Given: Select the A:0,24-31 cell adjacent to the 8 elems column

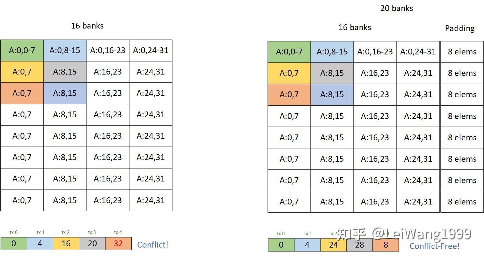Looking at the screenshot, I should point(418,52).
